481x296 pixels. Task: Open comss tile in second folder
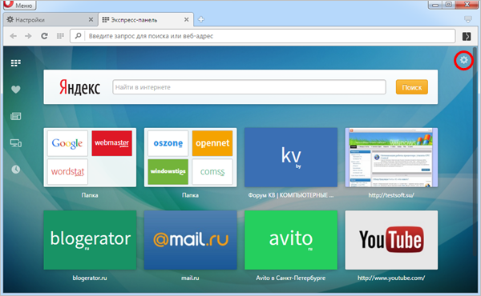coord(212,172)
